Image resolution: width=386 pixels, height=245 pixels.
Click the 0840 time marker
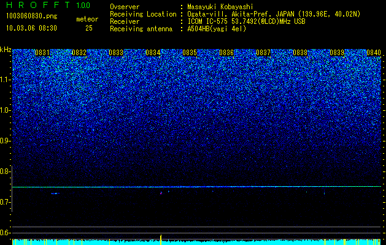click(374, 53)
